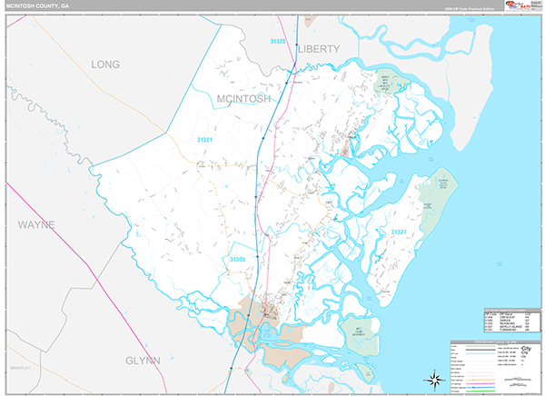This screenshot has width=545, height=396.
Task: Select the LIBERTY county label
Action: click(x=319, y=49)
